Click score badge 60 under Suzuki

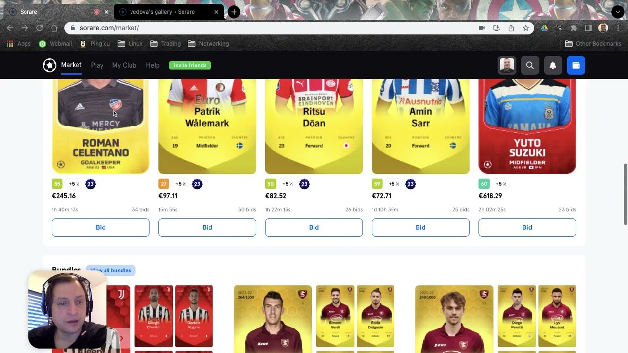tap(484, 184)
